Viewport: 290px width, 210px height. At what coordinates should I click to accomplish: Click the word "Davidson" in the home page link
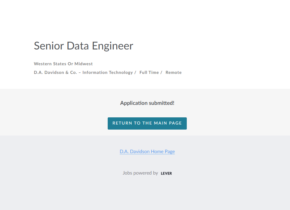[x=140, y=151]
